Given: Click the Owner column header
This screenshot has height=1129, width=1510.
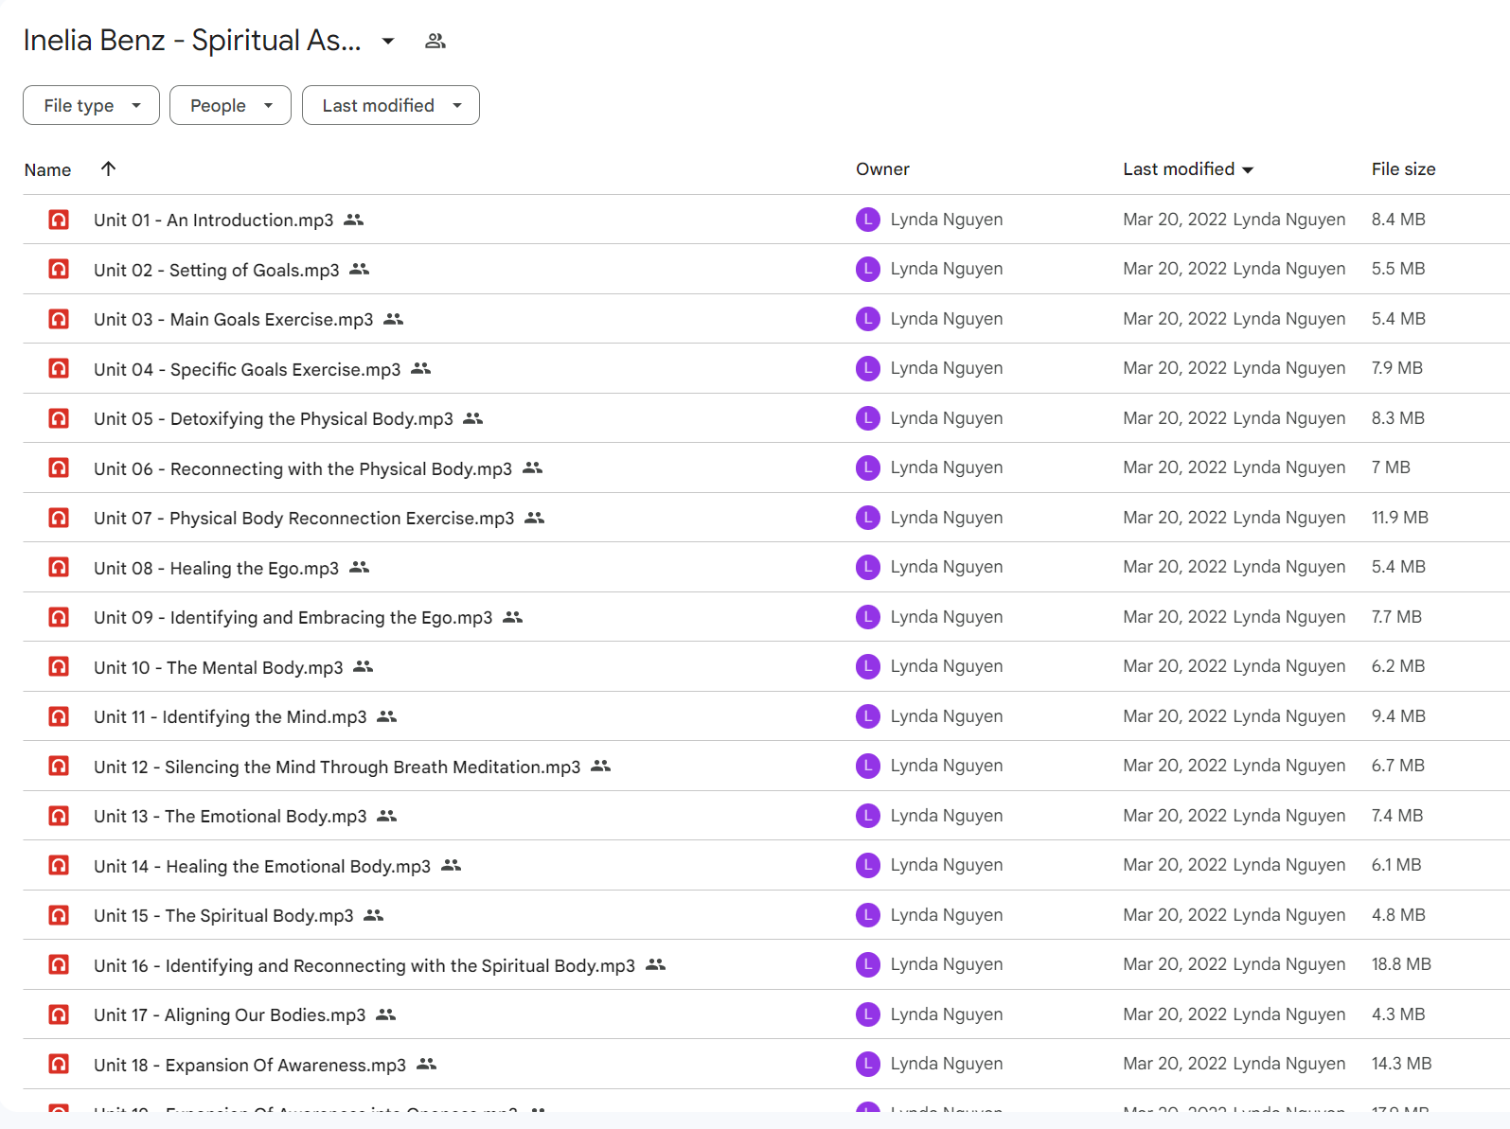Looking at the screenshot, I should click(x=882, y=168).
